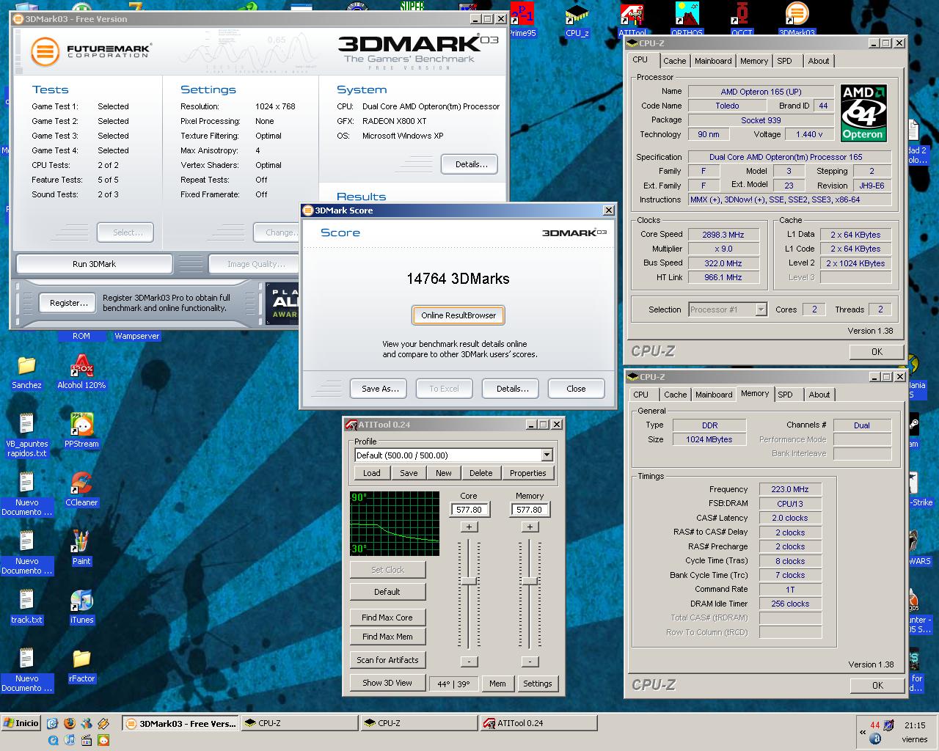Viewport: 939px width, 751px height.
Task: Open About tab in lower CPU-Z
Action: [x=819, y=395]
